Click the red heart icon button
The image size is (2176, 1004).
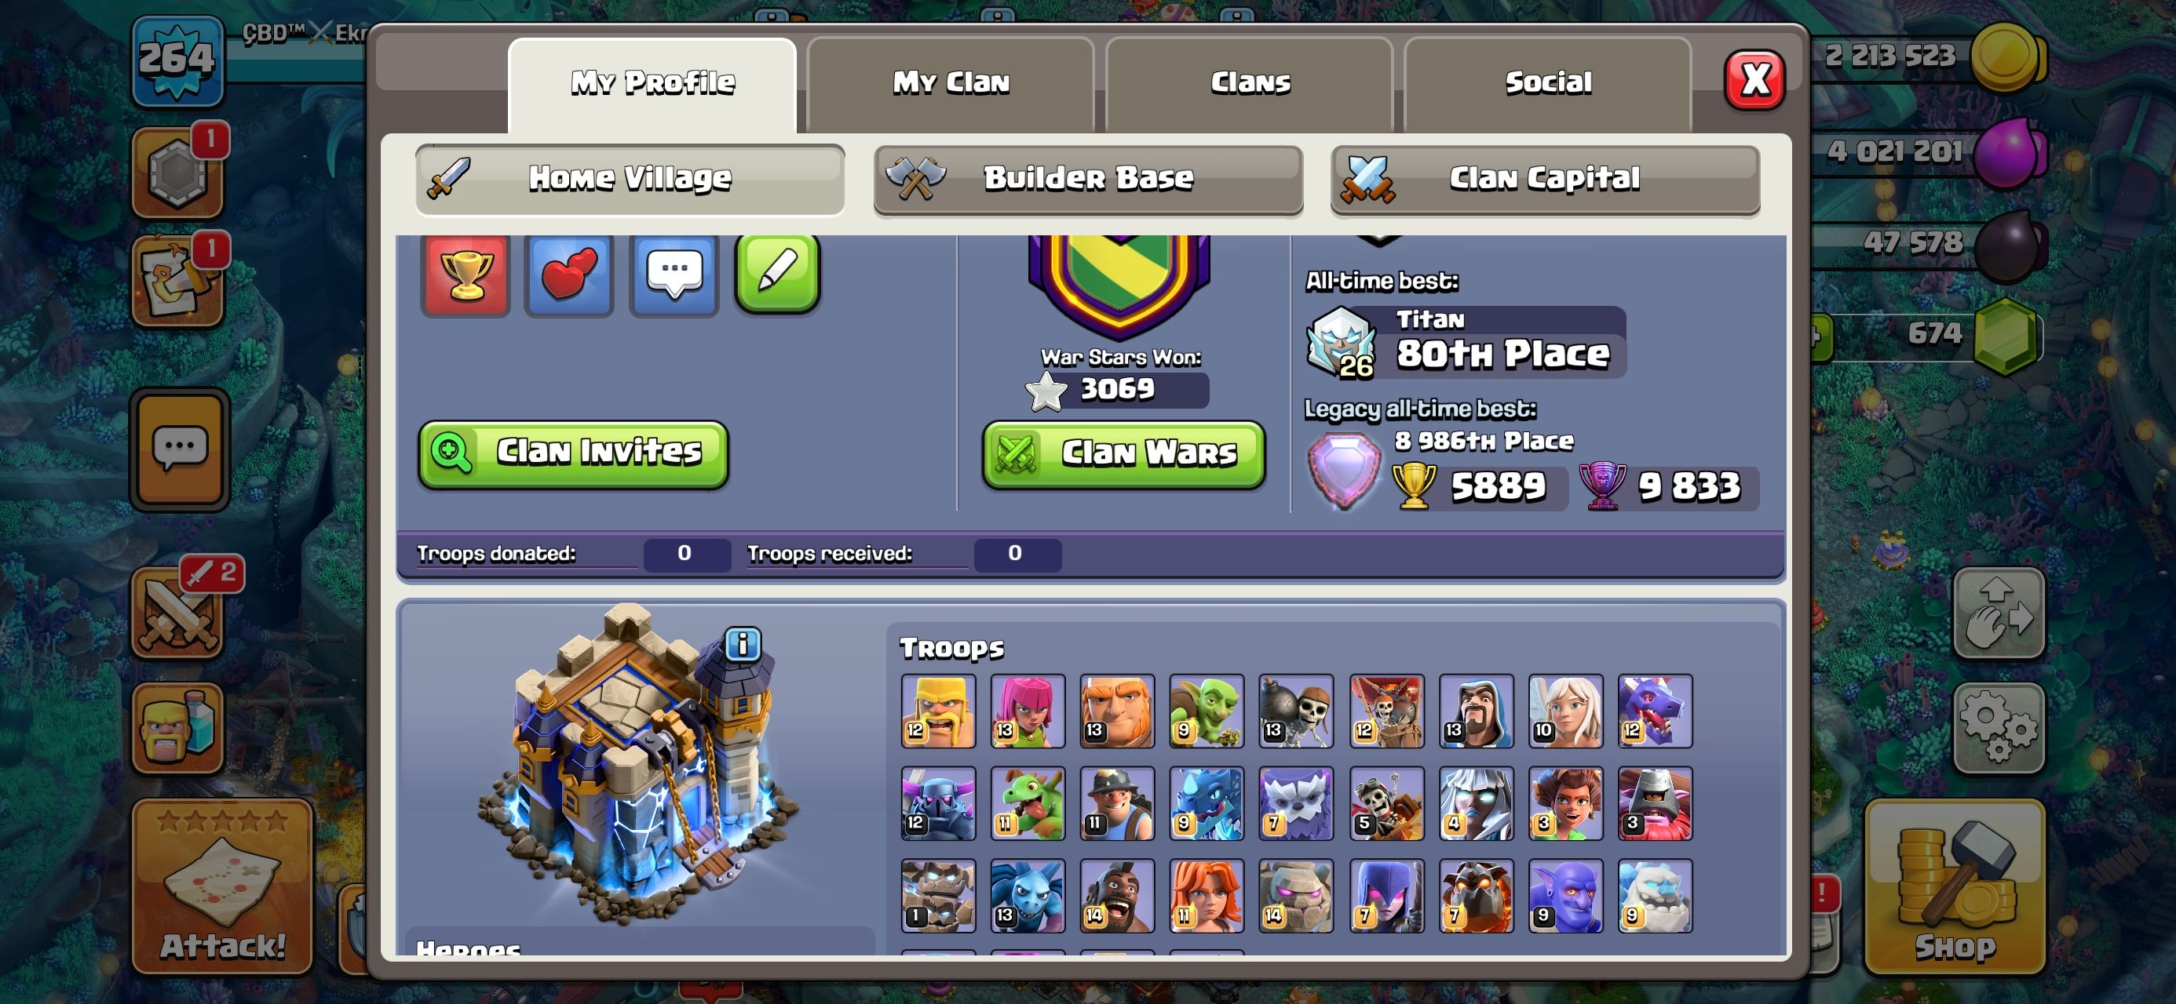[x=569, y=275]
